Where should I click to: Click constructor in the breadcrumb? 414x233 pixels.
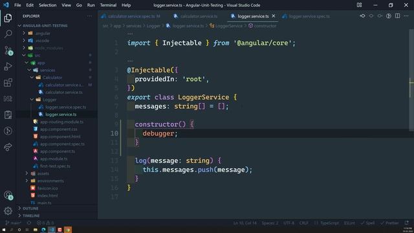265,26
